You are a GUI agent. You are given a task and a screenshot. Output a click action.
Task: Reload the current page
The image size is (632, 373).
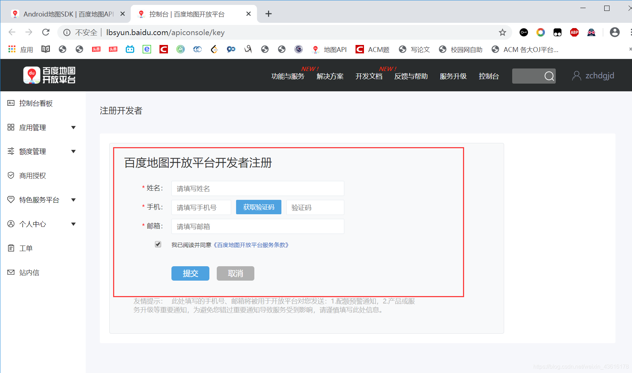pos(46,32)
